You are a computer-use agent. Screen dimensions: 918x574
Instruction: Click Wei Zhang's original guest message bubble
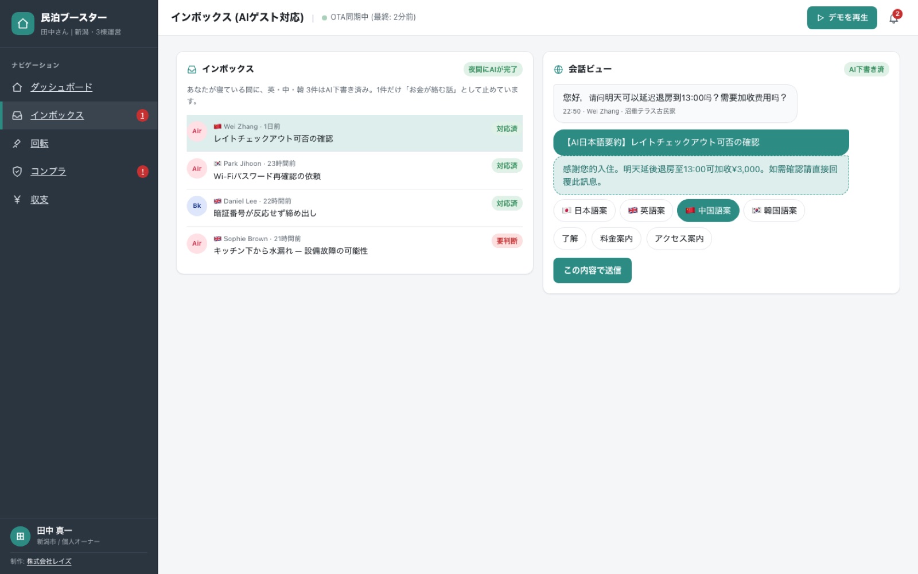pyautogui.click(x=675, y=104)
